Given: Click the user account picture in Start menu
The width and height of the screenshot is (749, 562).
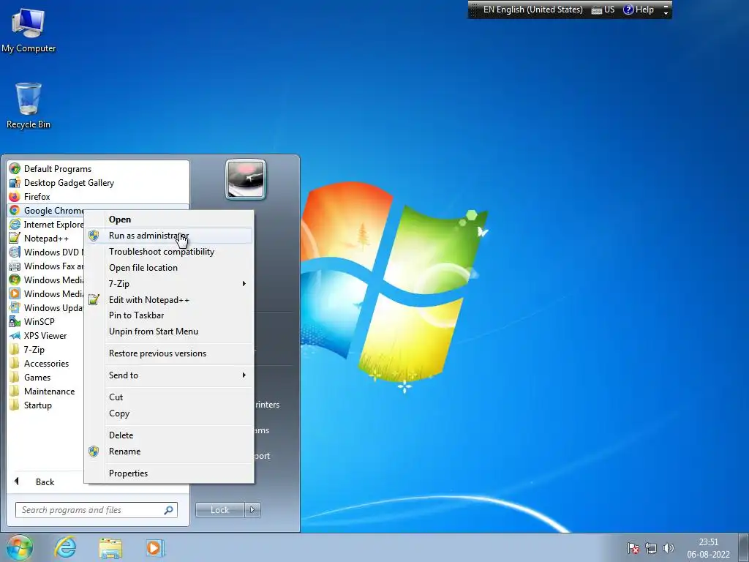Looking at the screenshot, I should coord(246,179).
